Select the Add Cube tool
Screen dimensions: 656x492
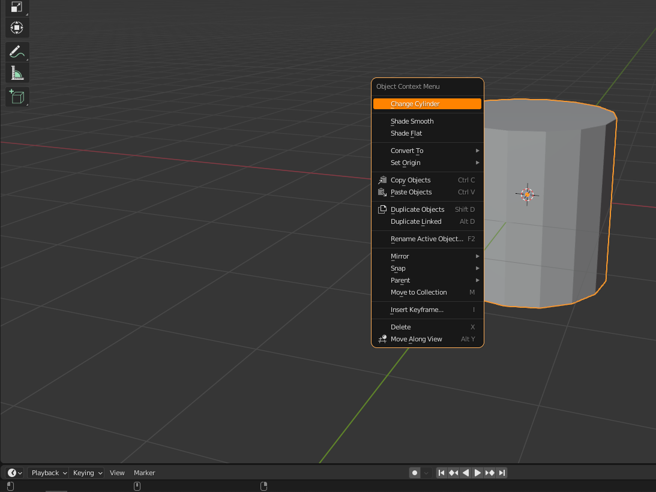pos(17,97)
